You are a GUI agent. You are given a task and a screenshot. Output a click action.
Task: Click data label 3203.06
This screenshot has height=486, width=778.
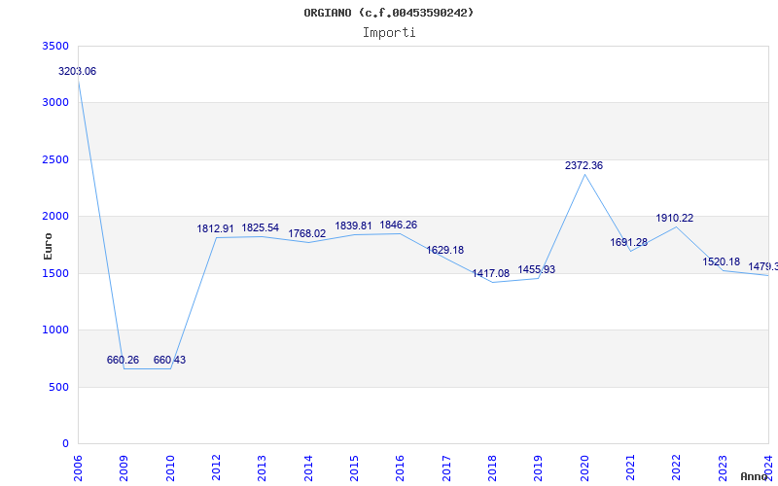pyautogui.click(x=78, y=71)
